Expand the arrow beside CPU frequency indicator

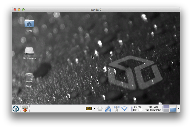tap(94, 109)
